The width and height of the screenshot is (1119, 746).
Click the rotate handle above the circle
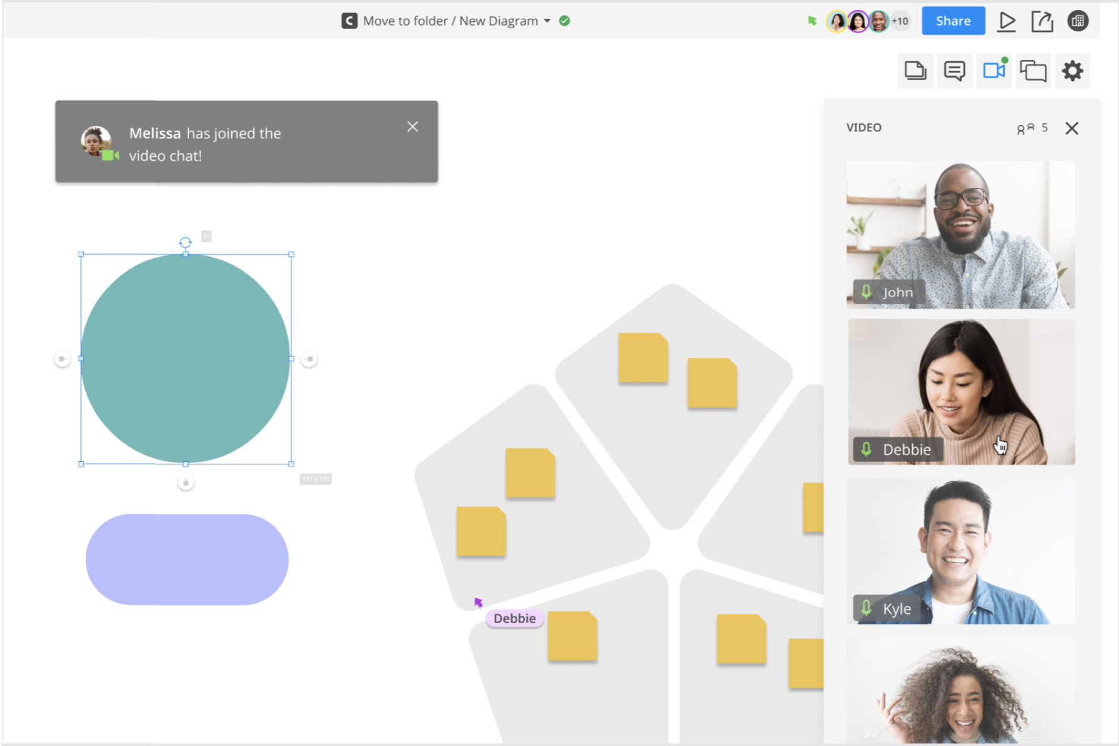coord(185,243)
